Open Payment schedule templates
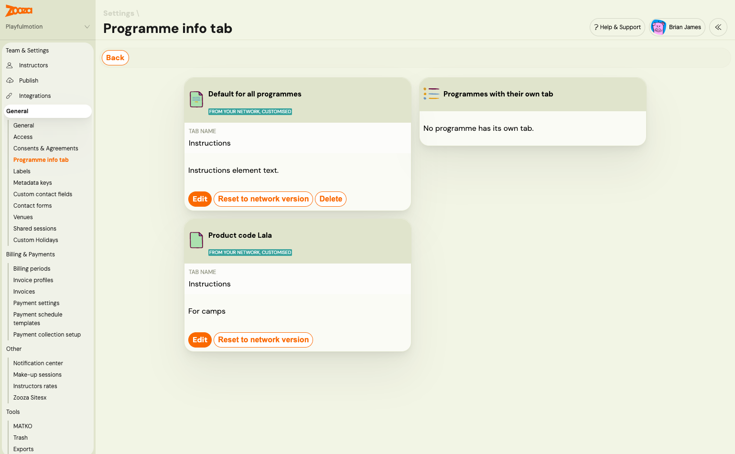Screen dimensions: 735x454 [x=38, y=319]
